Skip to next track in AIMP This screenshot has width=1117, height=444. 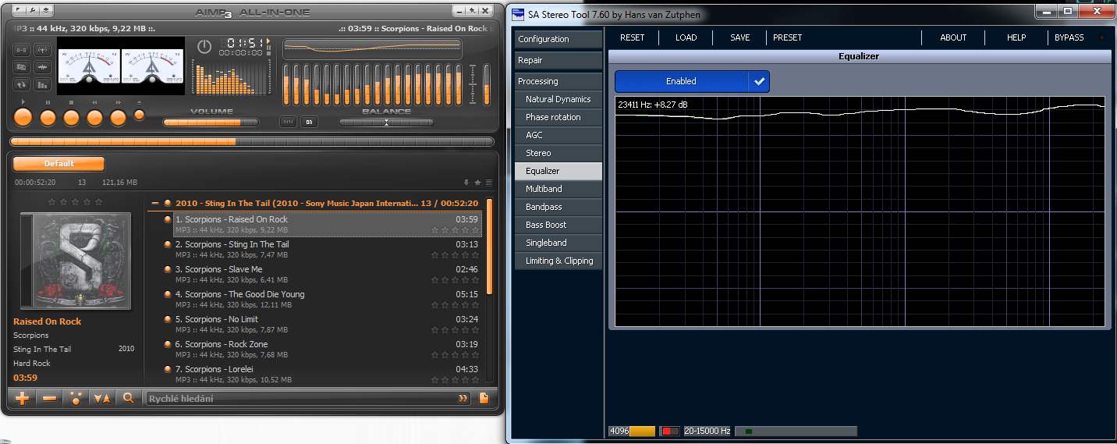118,117
